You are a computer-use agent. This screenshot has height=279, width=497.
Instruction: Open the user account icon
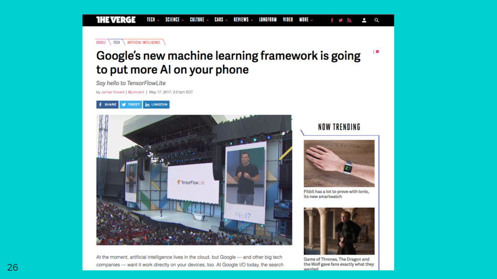(364, 20)
